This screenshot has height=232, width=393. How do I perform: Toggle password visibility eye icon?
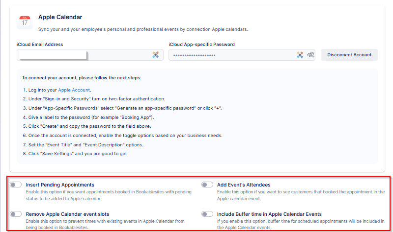coord(310,55)
